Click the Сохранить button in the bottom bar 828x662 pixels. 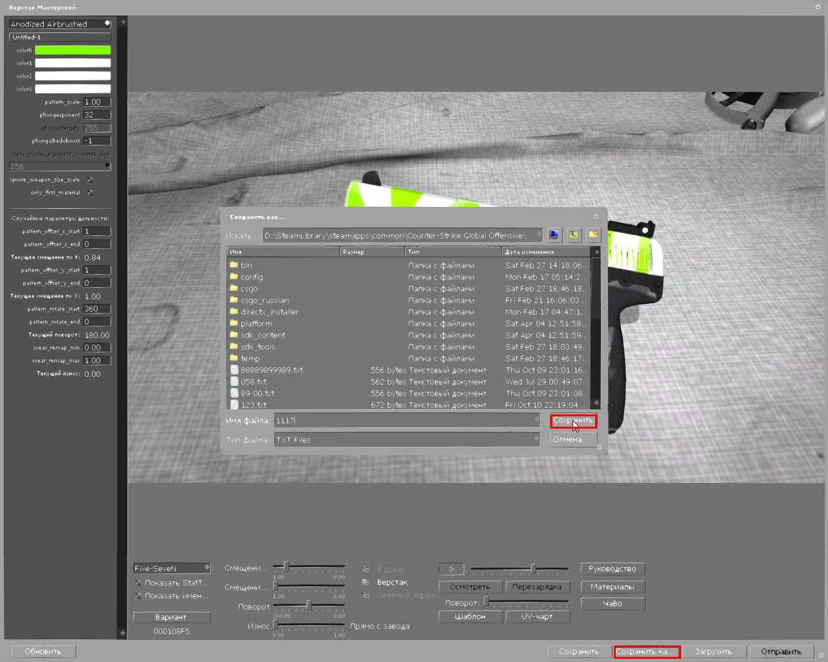579,651
